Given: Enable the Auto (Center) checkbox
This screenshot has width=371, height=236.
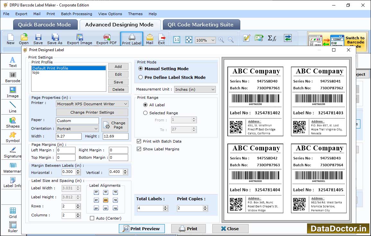Looking at the screenshot, I should click(92, 218).
